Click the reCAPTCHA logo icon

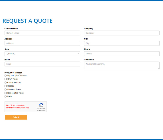[41, 105]
